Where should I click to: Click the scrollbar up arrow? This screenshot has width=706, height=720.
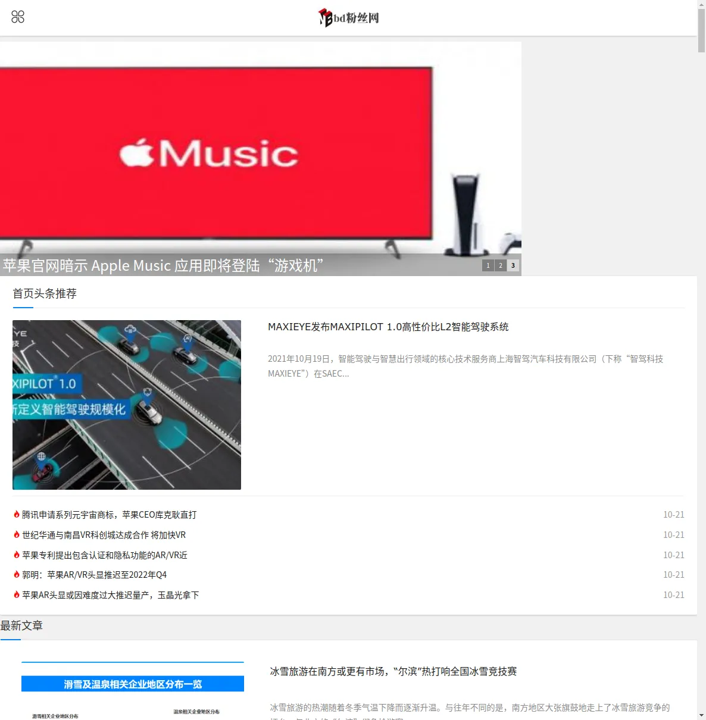pos(701,4)
